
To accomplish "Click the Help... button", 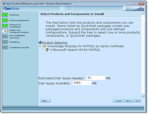I will pos(45,100).
